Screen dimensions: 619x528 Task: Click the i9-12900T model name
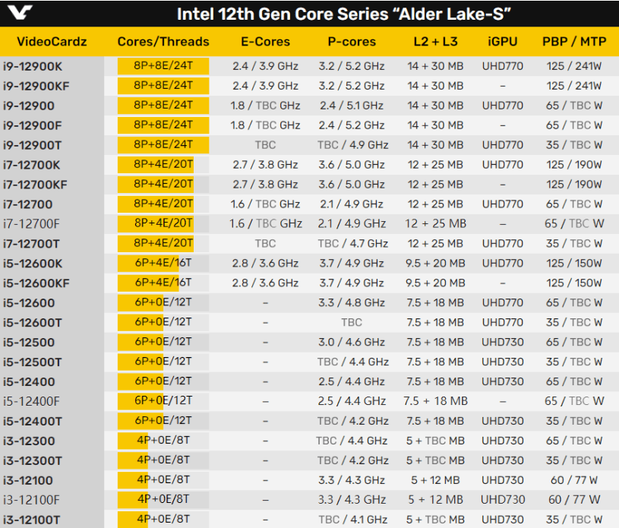pyautogui.click(x=32, y=145)
